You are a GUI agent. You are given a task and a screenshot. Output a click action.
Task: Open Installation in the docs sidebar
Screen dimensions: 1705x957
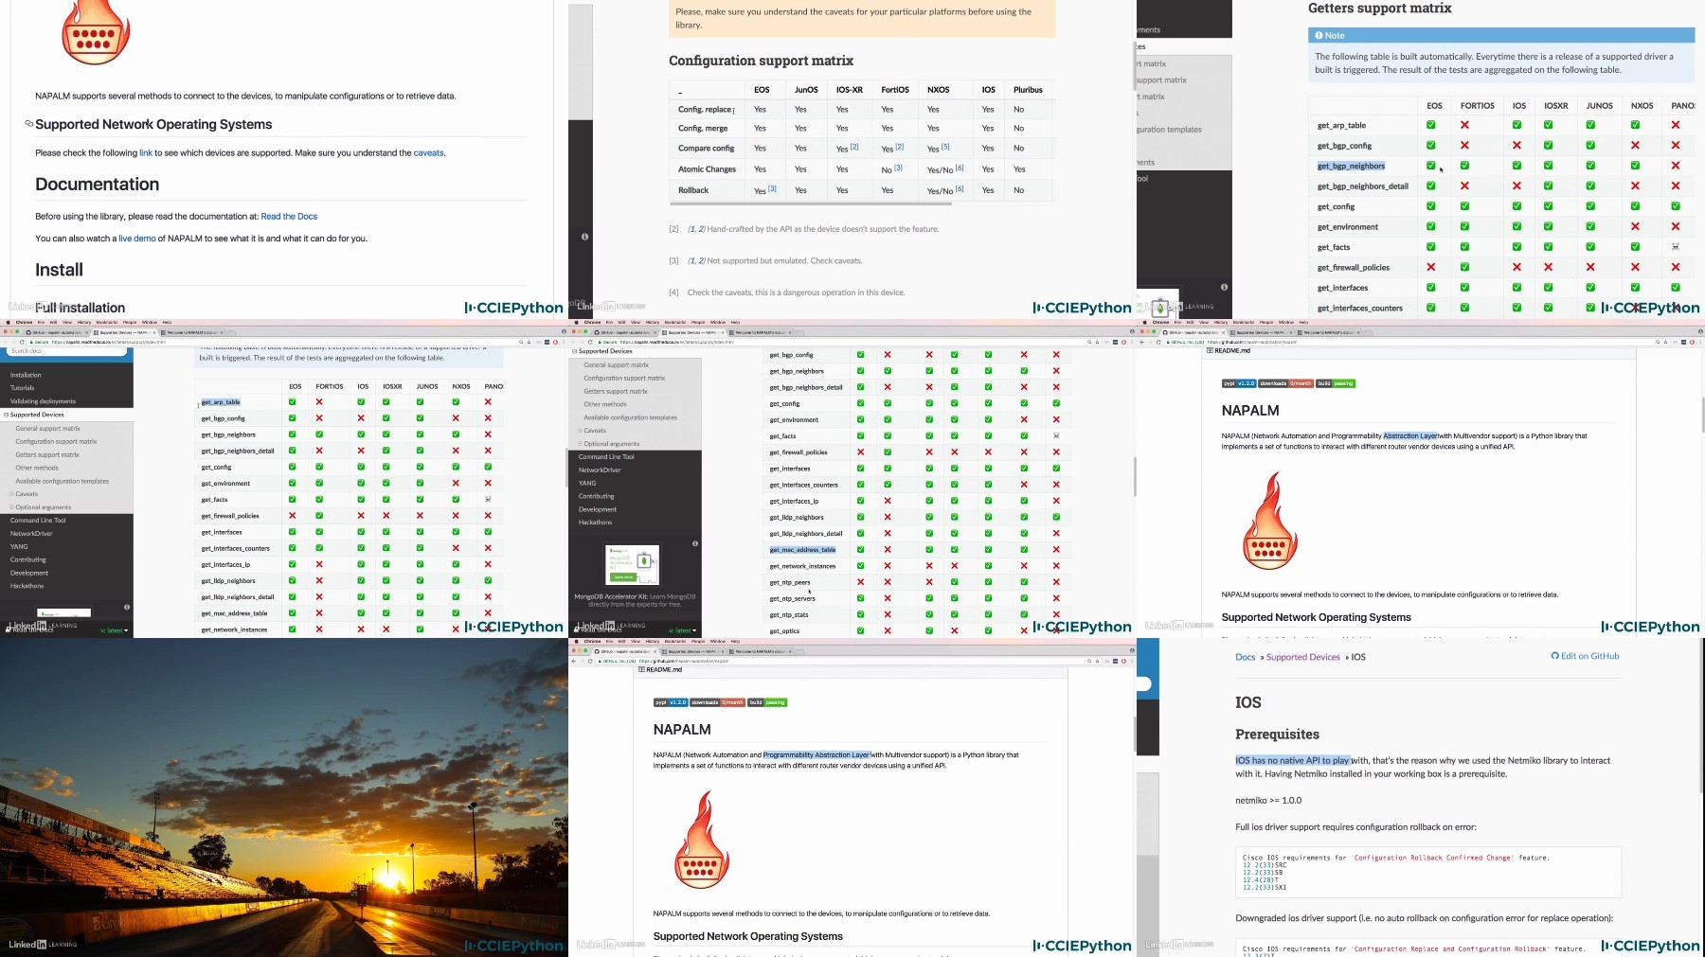point(26,375)
